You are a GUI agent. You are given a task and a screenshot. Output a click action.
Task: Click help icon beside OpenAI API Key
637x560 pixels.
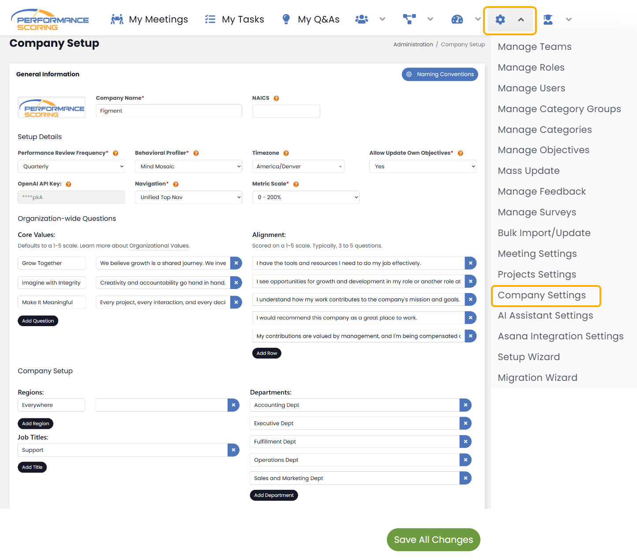pos(68,184)
